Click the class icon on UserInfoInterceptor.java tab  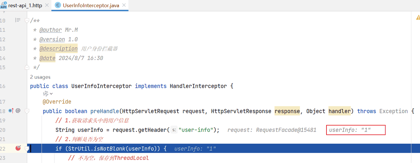click(58, 6)
